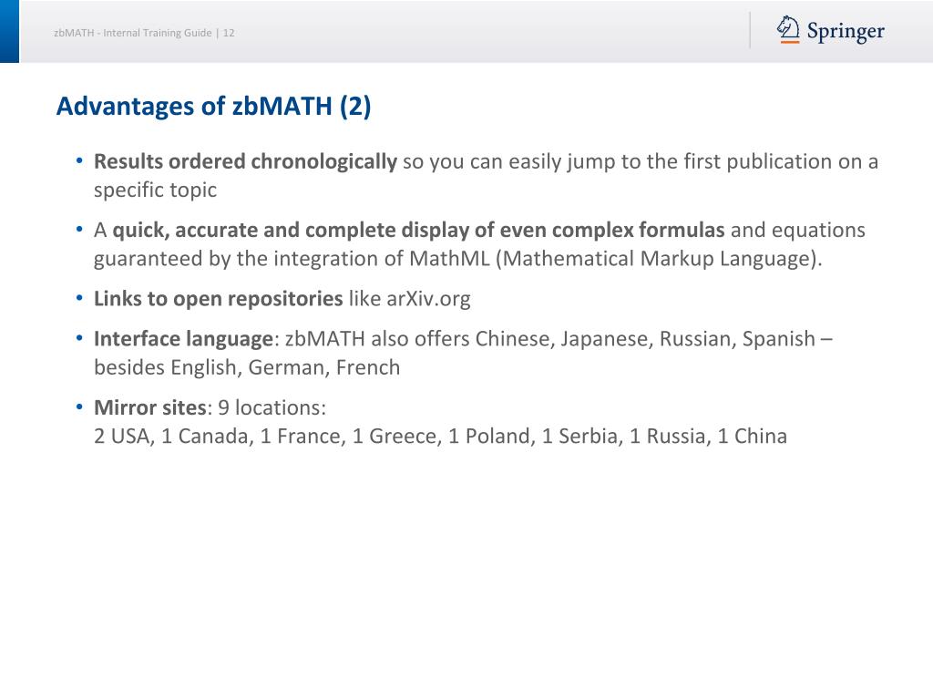Click the 'arXiv.org' text
The height and width of the screenshot is (700, 933).
pos(428,299)
